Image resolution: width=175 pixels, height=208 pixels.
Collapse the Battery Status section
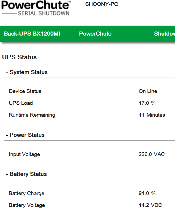click(x=26, y=174)
